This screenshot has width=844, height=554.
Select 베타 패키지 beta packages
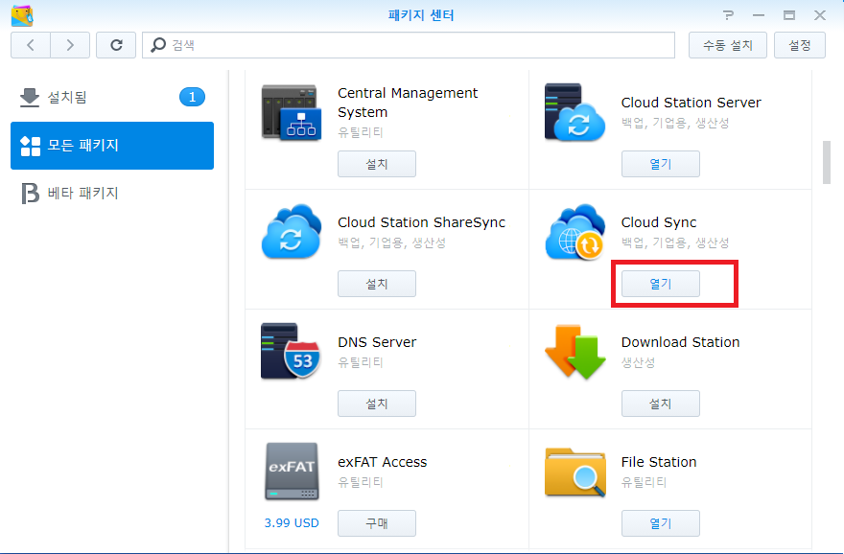(x=112, y=193)
